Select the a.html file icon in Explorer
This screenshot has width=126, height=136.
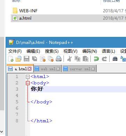coord(15,18)
